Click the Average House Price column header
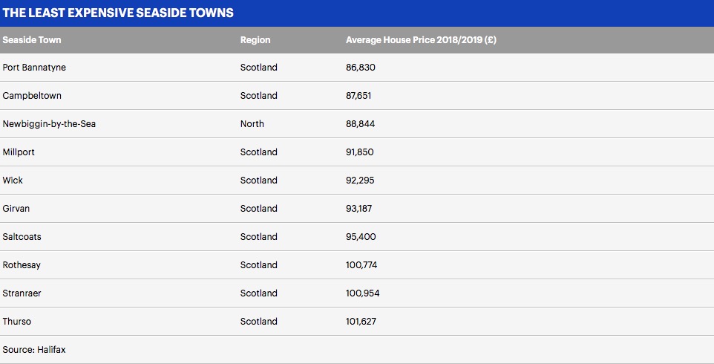The image size is (714, 364). [x=421, y=40]
